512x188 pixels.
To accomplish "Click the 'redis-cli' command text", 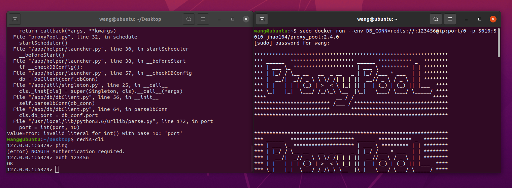I will (91, 139).
